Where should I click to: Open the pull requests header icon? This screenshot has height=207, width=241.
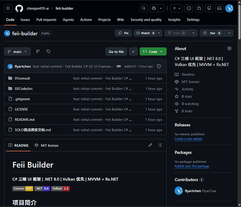(x=199, y=8)
